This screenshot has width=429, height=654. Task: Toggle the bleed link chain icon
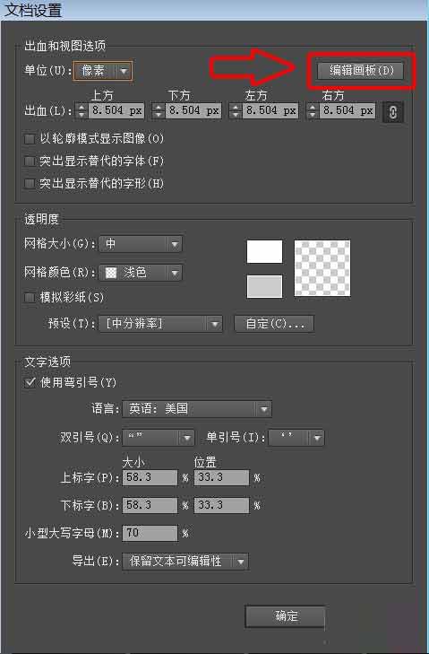pyautogui.click(x=393, y=112)
